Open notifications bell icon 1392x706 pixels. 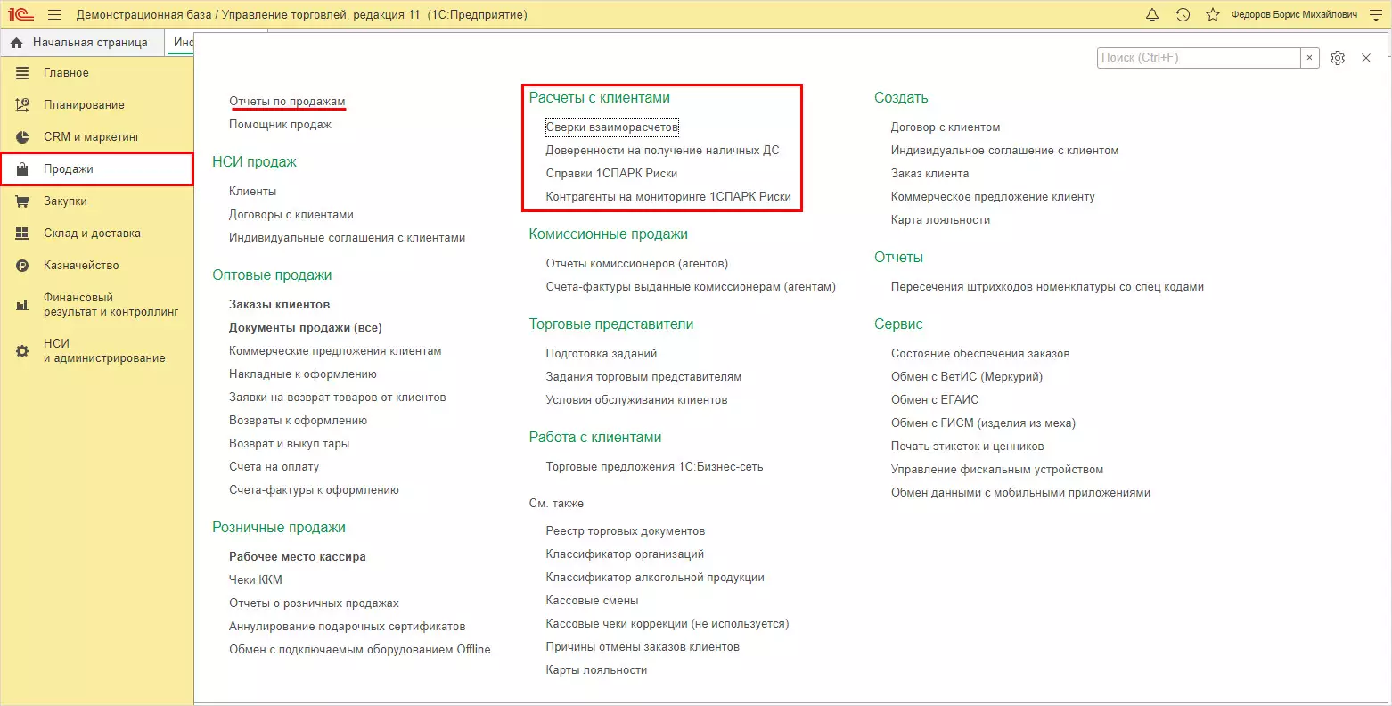click(1152, 14)
